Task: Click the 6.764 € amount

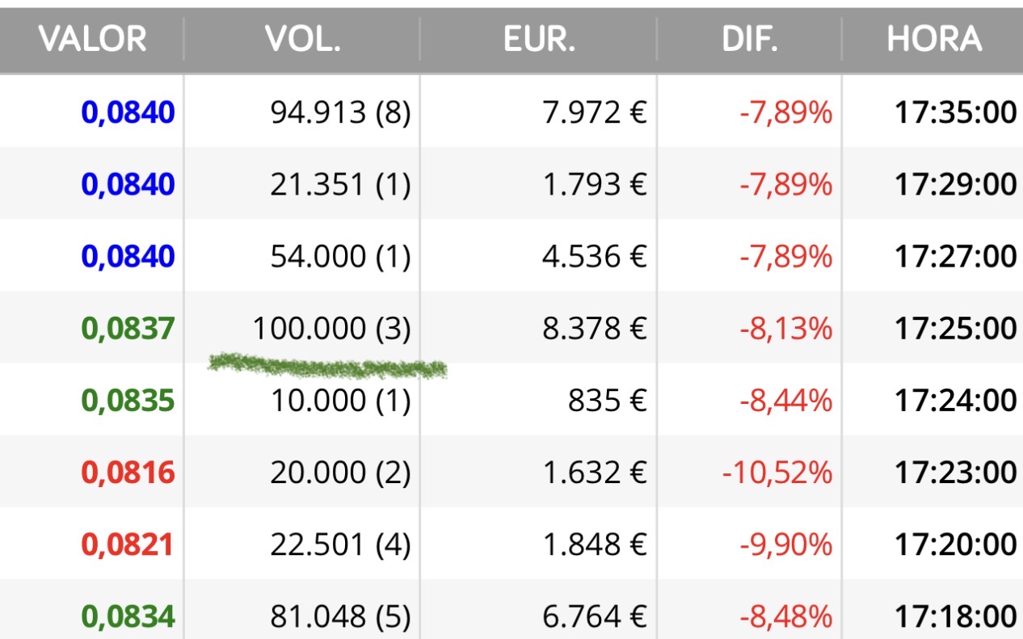Action: pos(595,617)
